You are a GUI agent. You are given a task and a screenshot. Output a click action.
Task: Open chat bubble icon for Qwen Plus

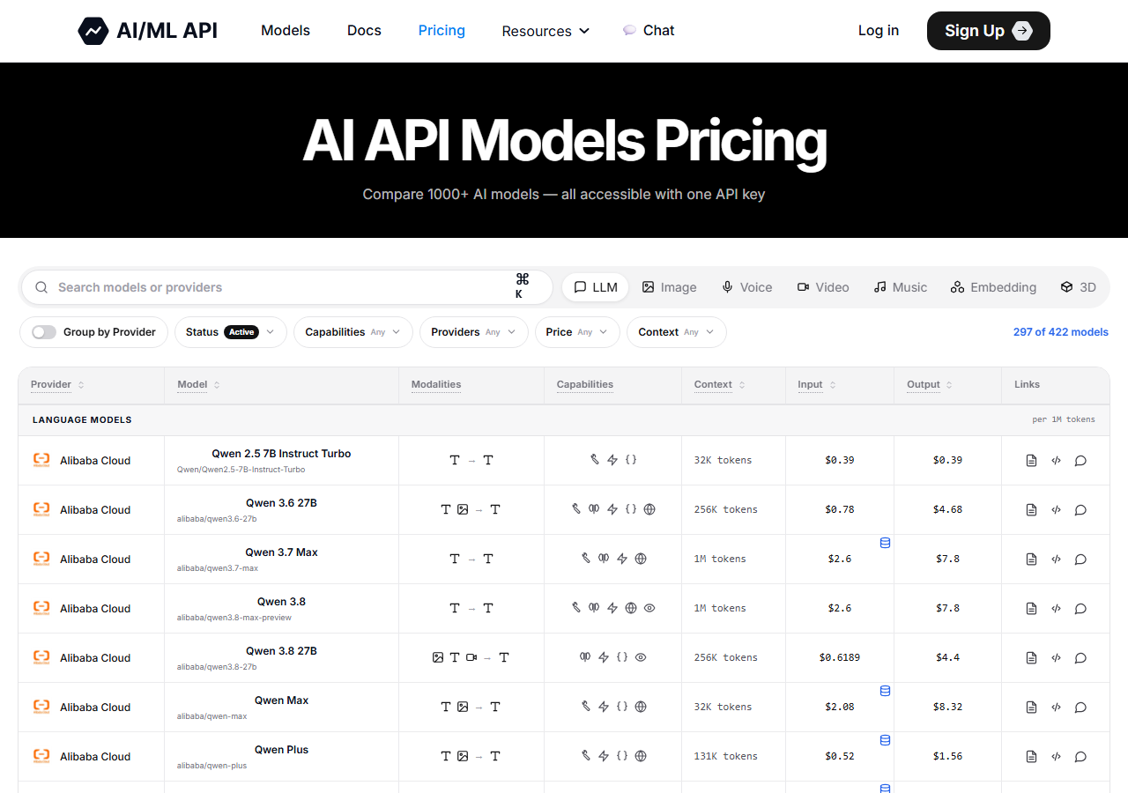click(1080, 757)
